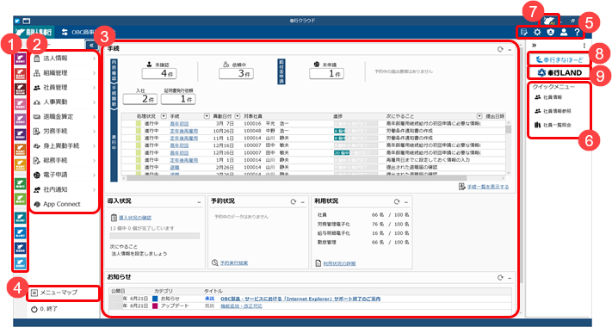Click the 導入状況 progress bar
The height and width of the screenshot is (327, 612).
[x=155, y=236]
